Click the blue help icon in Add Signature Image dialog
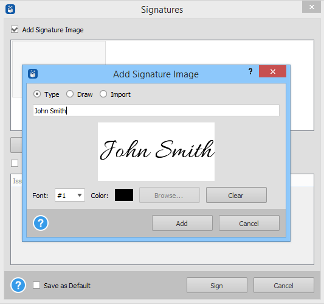 pyautogui.click(x=41, y=223)
